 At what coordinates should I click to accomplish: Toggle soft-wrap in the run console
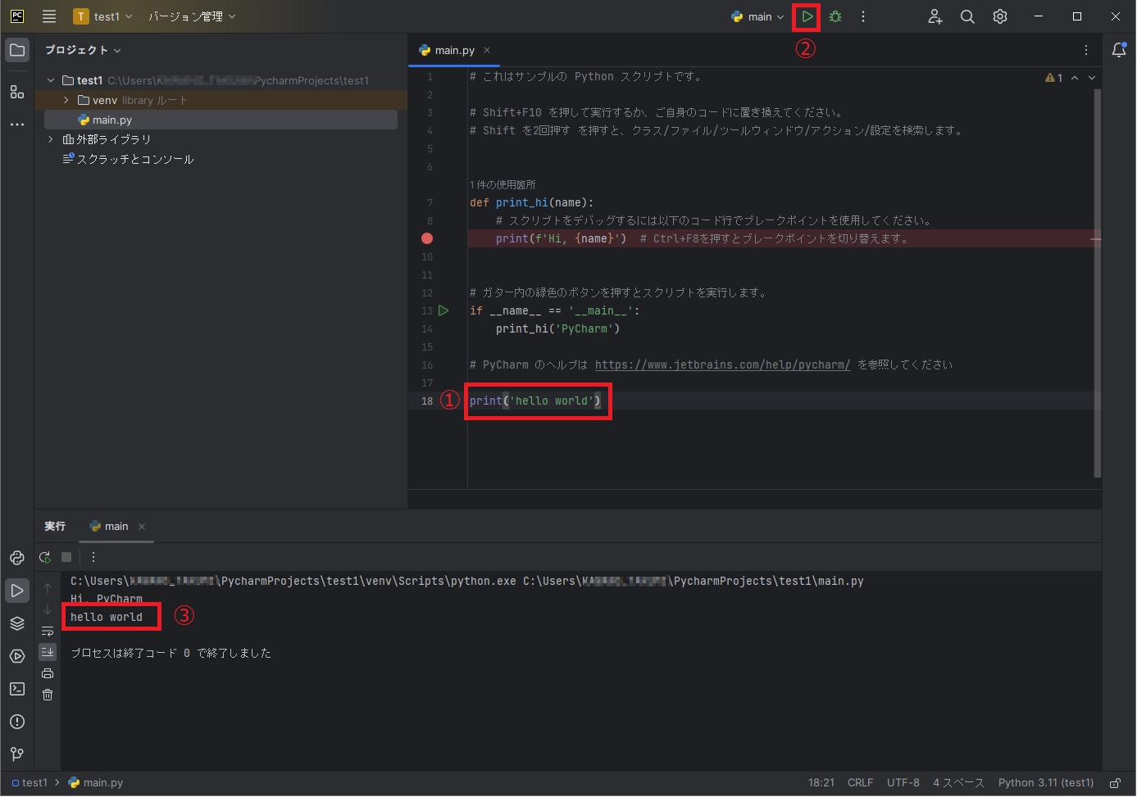(48, 631)
